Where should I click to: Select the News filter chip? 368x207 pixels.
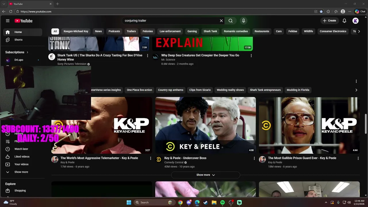point(98,31)
